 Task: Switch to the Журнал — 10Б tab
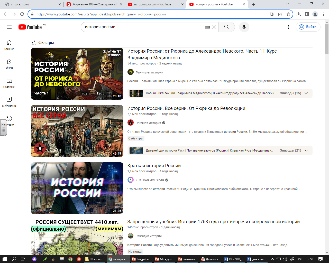[94, 4]
